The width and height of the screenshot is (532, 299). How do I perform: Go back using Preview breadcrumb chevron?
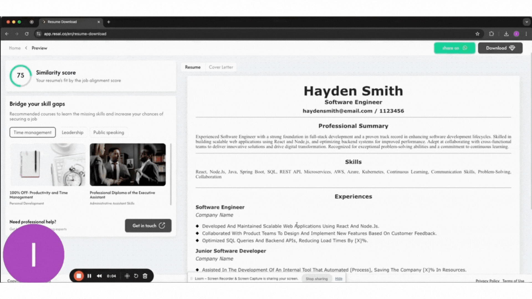coord(26,48)
